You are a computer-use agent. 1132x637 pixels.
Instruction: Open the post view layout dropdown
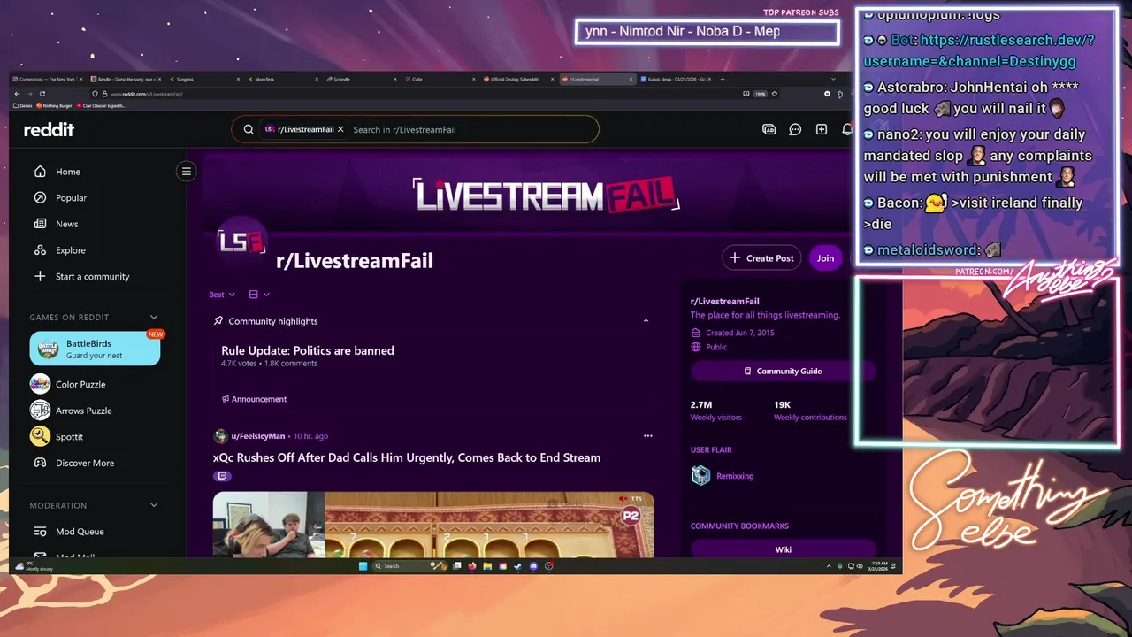(x=259, y=295)
